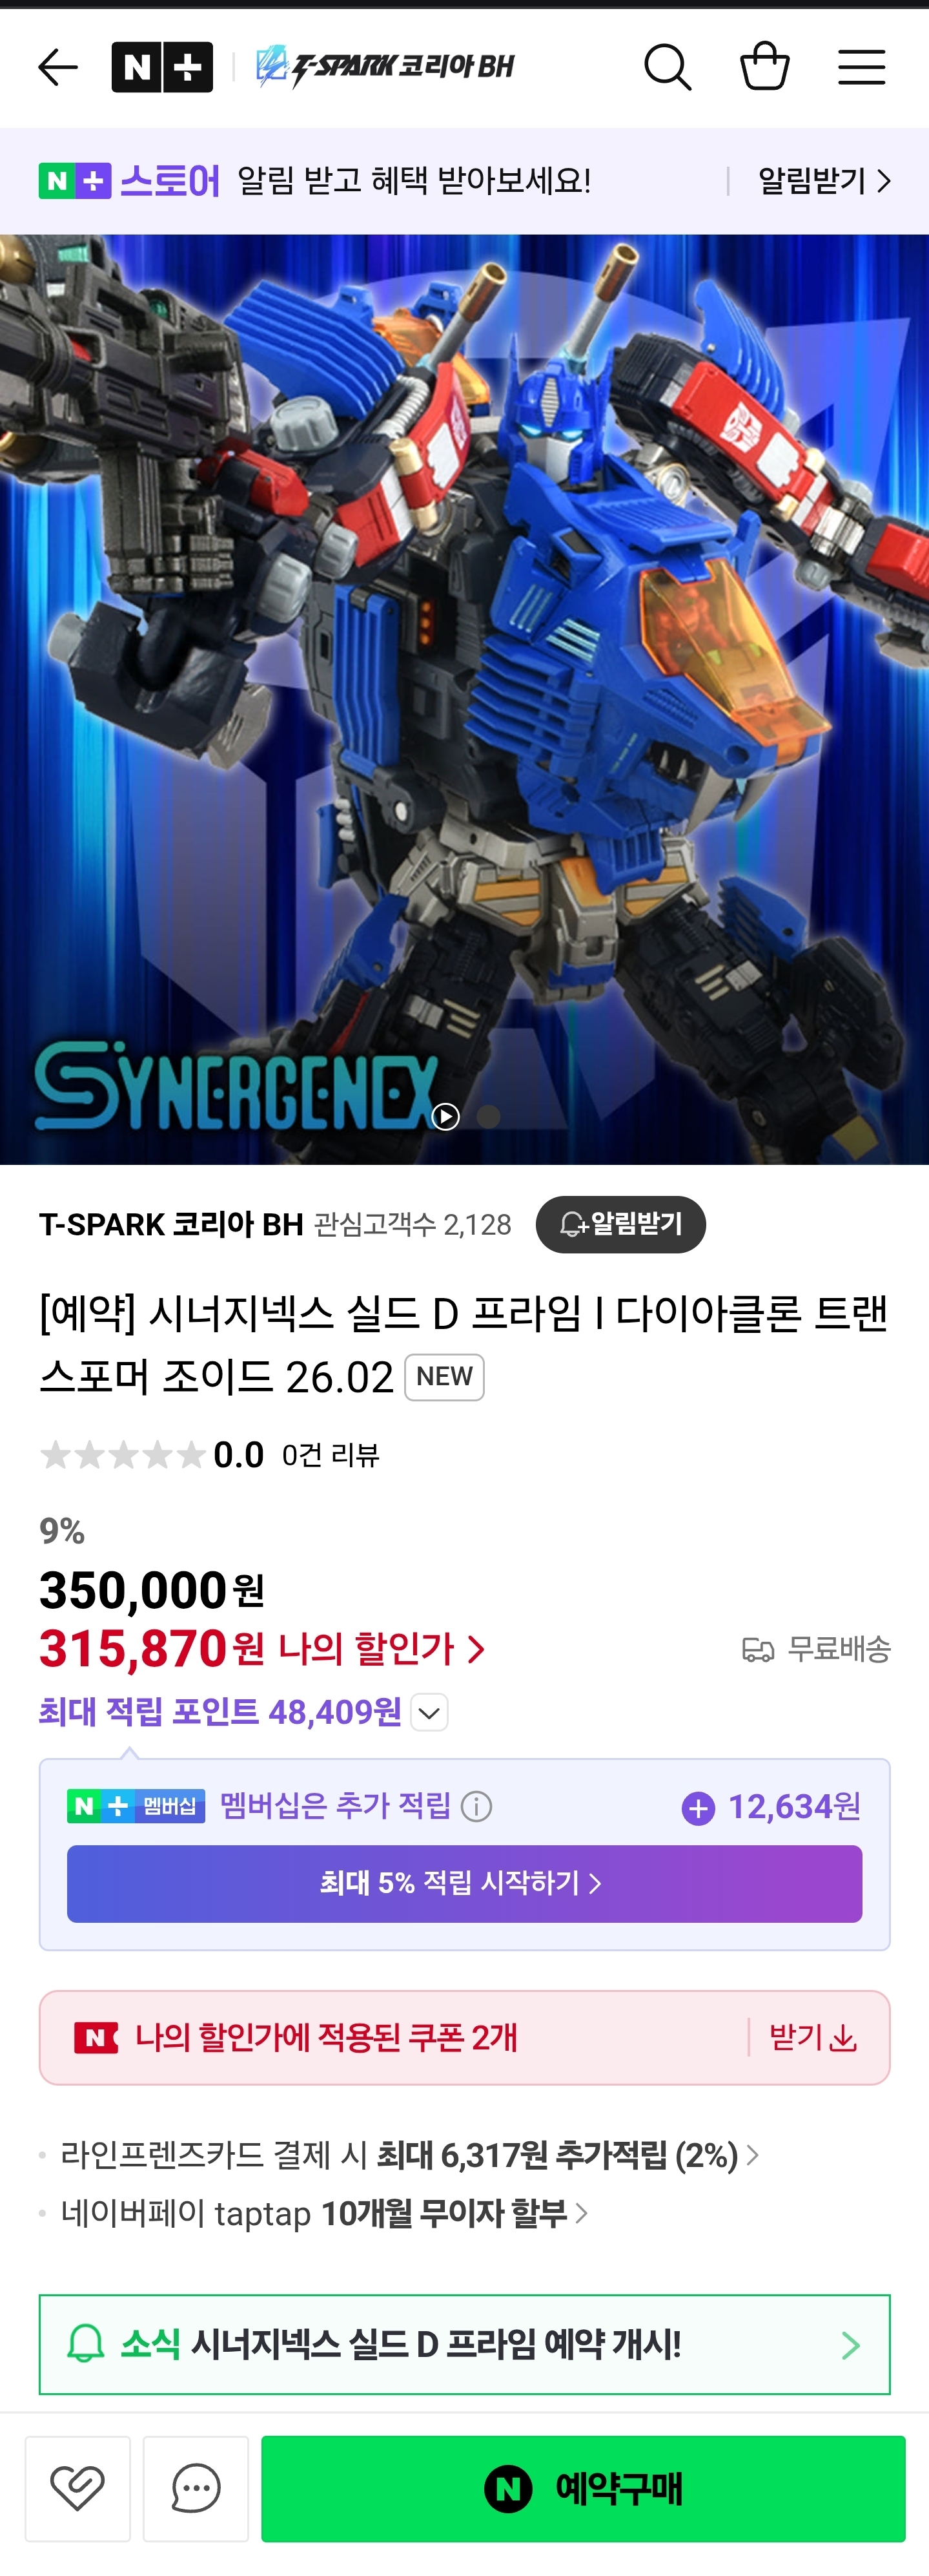Select the second image carousel dot
Image resolution: width=929 pixels, height=2576 pixels.
487,1117
